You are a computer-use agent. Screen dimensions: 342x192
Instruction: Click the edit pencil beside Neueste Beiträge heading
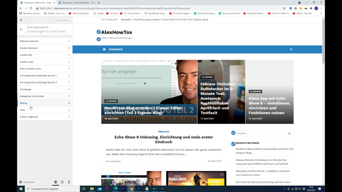233,144
